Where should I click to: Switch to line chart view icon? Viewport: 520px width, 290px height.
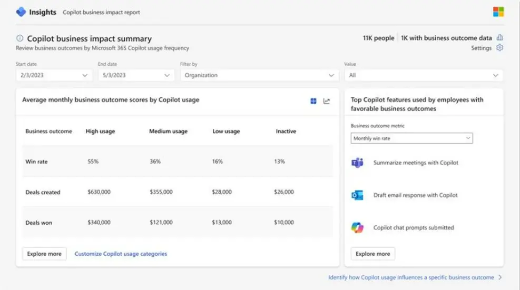click(x=327, y=101)
